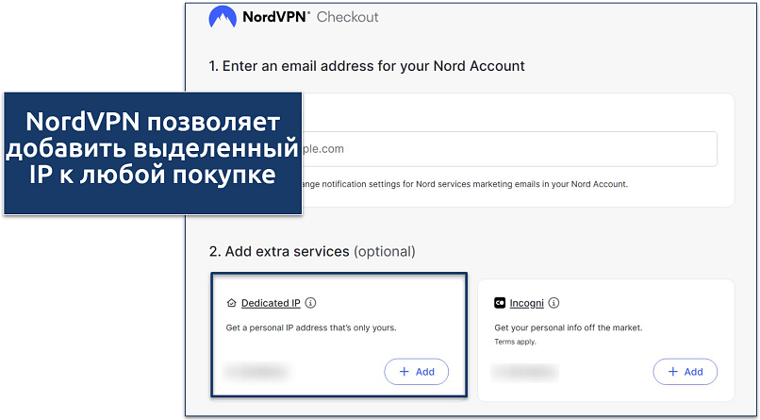
Task: Focus the email address input field
Action: coord(509,149)
